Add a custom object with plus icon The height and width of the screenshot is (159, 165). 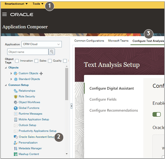(x=41, y=73)
